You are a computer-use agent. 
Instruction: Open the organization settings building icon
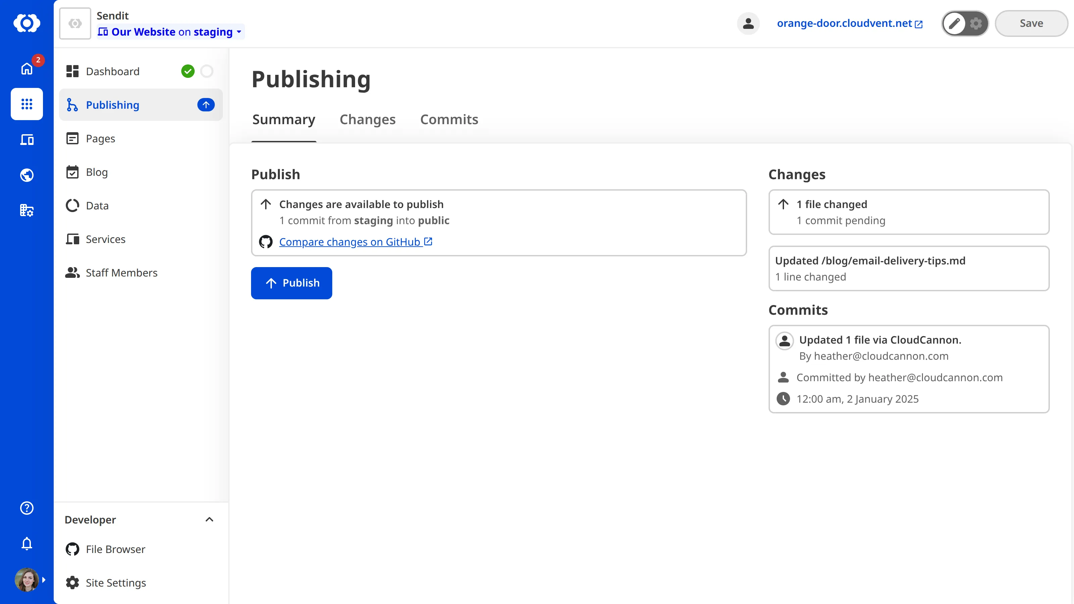pyautogui.click(x=27, y=210)
